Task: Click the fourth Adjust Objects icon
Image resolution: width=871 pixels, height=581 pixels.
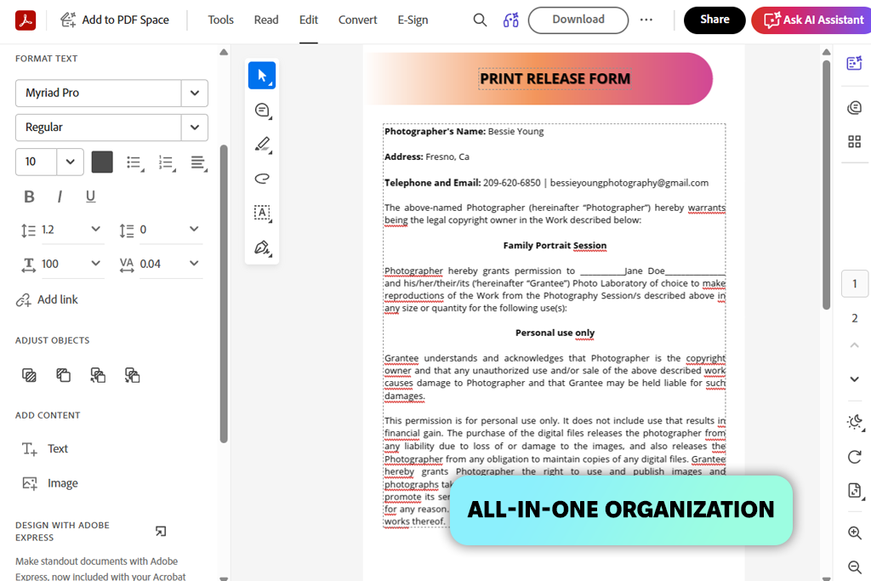Action: [x=132, y=375]
